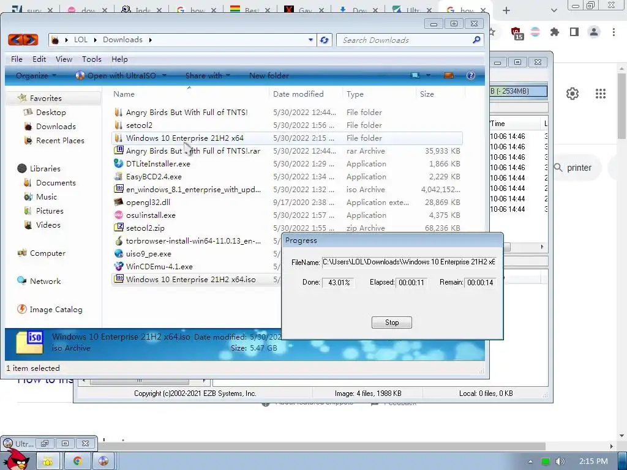Select Windows 10 Enterprise 21H2 x64 folder icon
The height and width of the screenshot is (470, 627).
pos(118,138)
